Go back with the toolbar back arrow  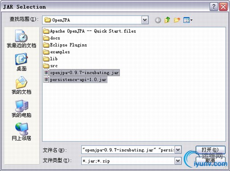click(x=158, y=20)
